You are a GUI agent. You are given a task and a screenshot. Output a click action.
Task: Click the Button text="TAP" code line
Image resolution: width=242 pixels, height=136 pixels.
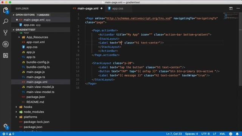(x=159, y=71)
